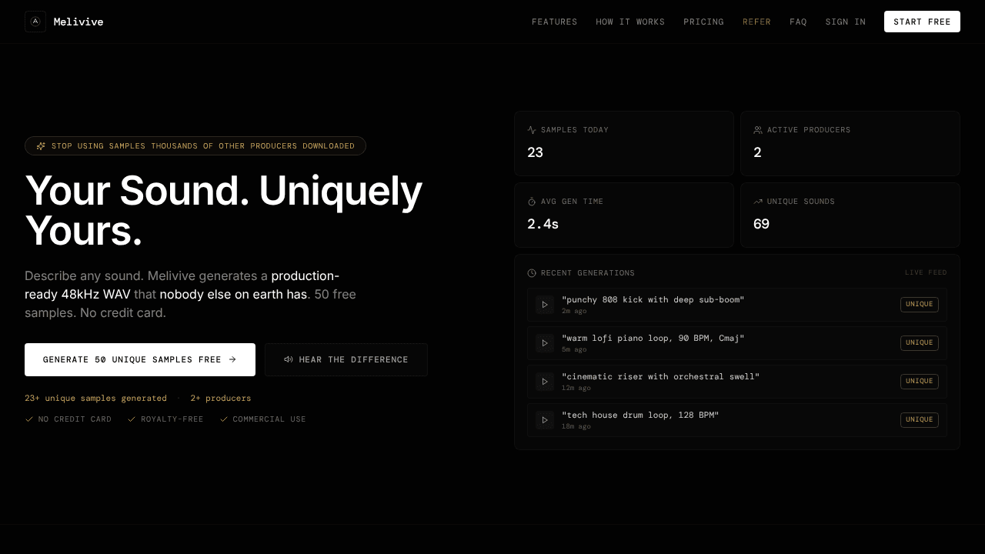Viewport: 985px width, 554px height.
Task: Click the Active Producers people icon
Action: click(758, 130)
